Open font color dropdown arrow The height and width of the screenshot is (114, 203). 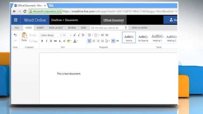coord(77,41)
